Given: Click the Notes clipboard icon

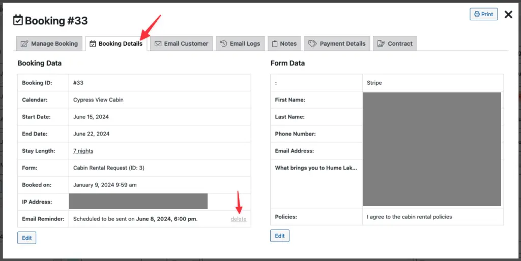Looking at the screenshot, I should coord(274,44).
